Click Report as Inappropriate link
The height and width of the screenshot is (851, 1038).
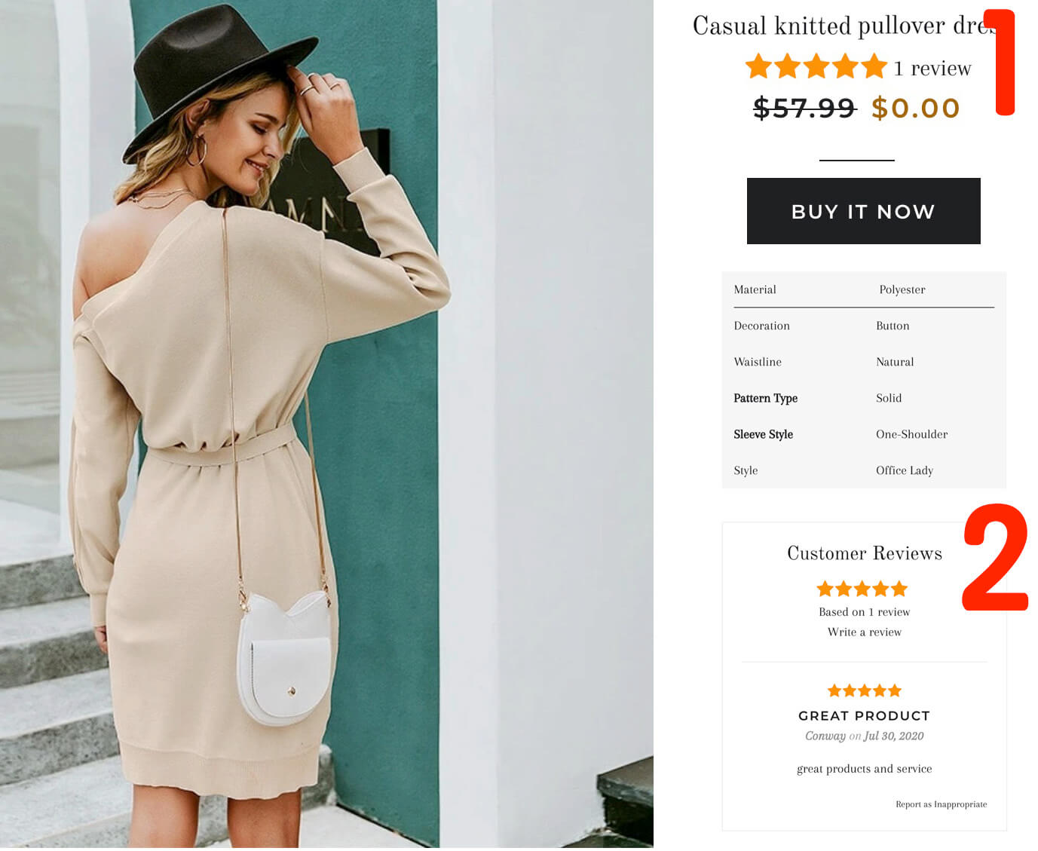click(941, 804)
